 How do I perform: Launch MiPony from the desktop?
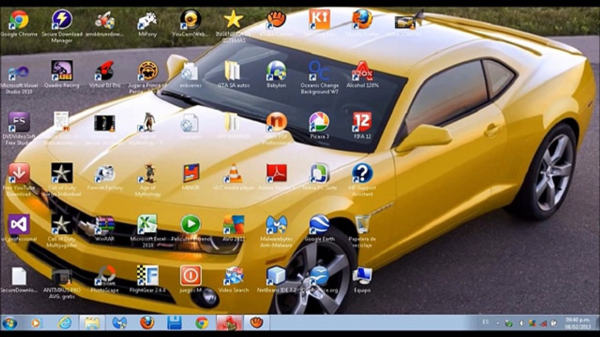coord(148,20)
